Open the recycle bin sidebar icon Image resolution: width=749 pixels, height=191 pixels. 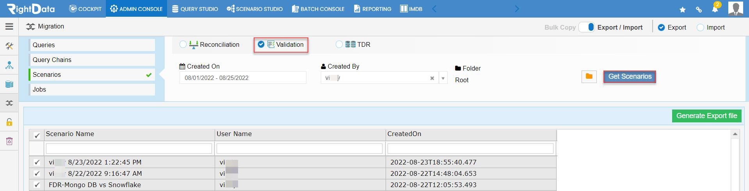click(9, 141)
